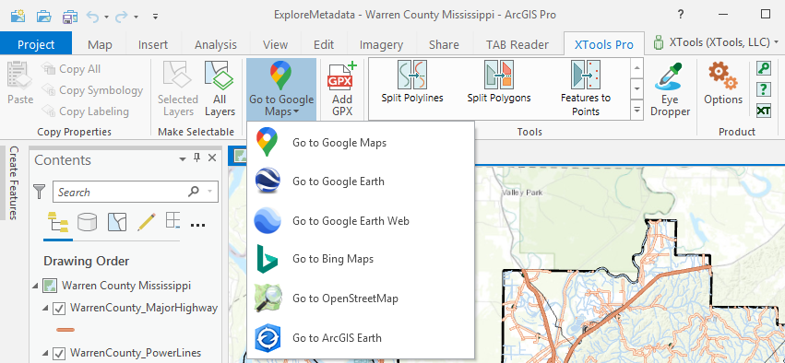Click the green question mark help icon
The height and width of the screenshot is (363, 785).
coord(764,90)
